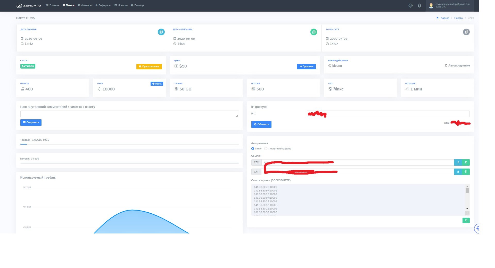Viewport: 495px width, 268px height.
Task: Open the Финансы menu item
Action: (85, 5)
